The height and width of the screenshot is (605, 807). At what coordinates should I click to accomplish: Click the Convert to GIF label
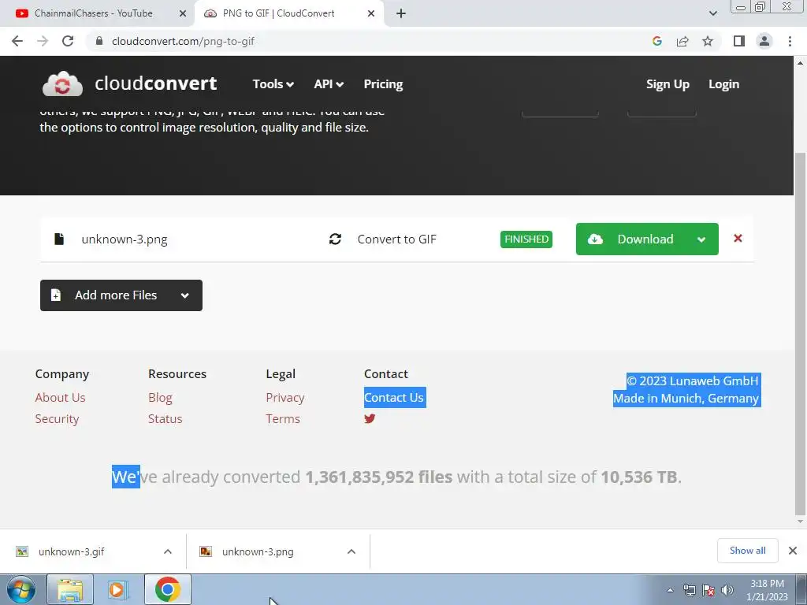pyautogui.click(x=396, y=239)
